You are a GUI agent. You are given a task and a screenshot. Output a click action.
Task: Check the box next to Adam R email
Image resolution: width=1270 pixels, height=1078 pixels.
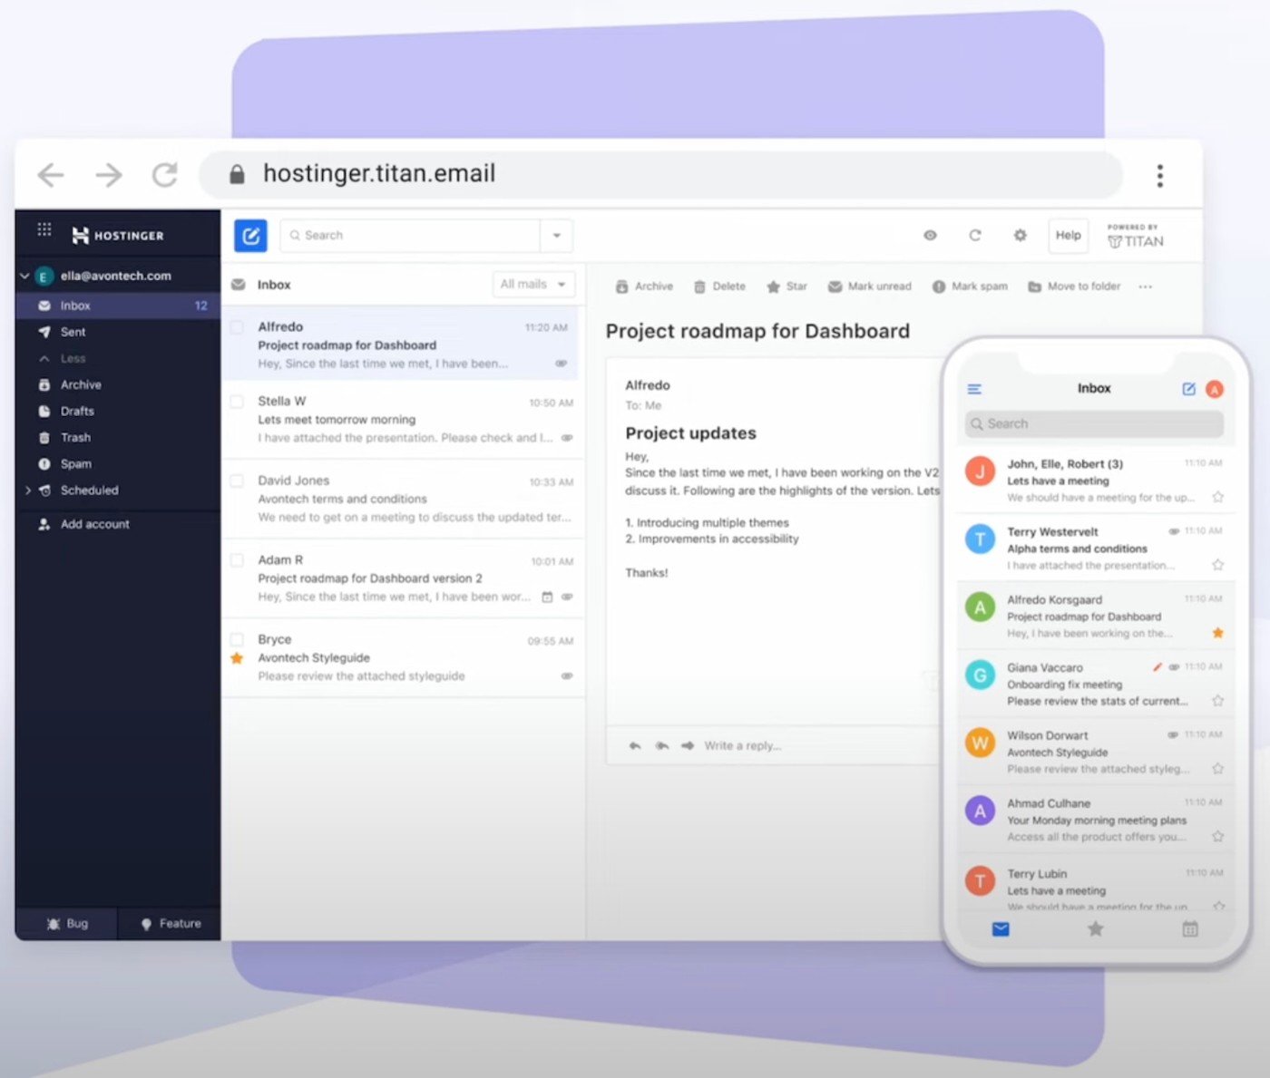pos(237,560)
